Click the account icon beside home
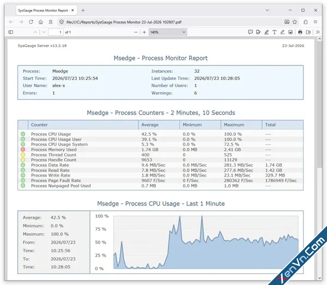 51,22
